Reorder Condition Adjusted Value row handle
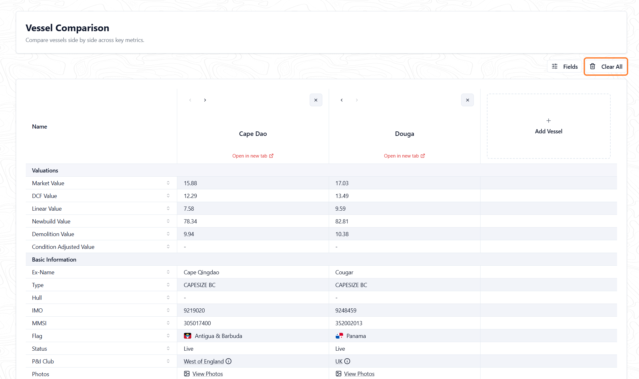 pyautogui.click(x=168, y=247)
